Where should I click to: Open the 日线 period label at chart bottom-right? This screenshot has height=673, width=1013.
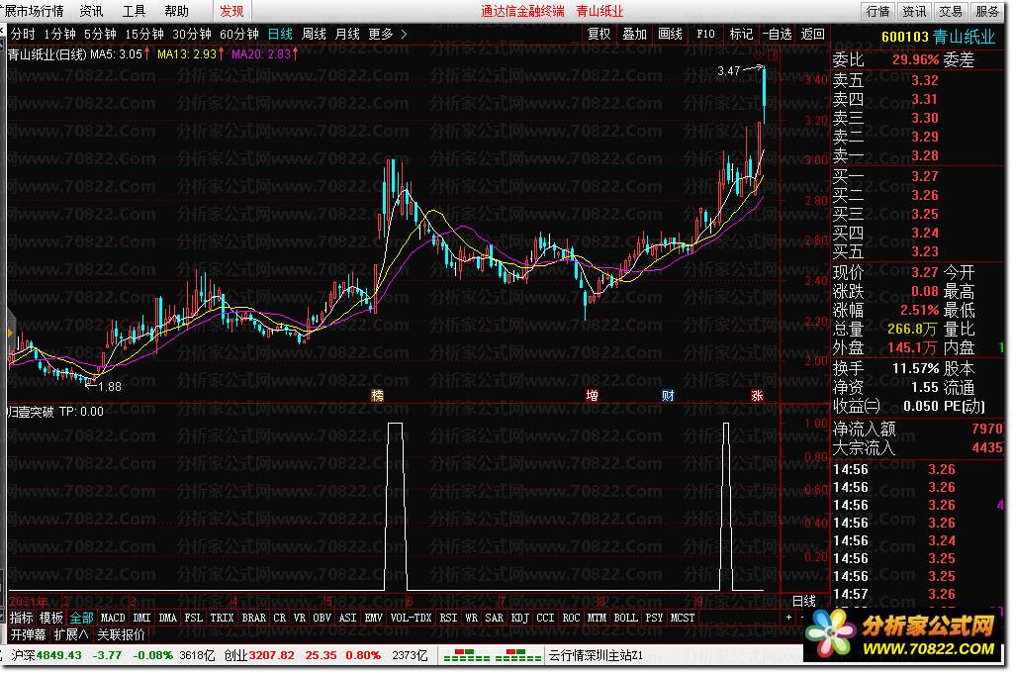tap(804, 601)
